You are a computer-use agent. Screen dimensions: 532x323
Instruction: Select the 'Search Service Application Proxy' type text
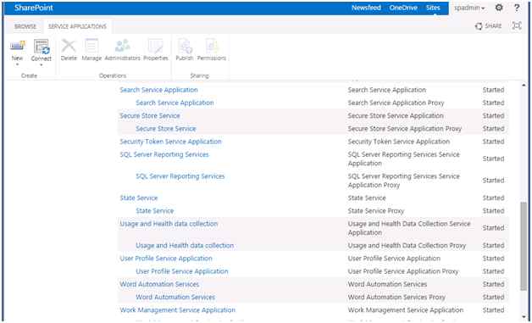396,103
